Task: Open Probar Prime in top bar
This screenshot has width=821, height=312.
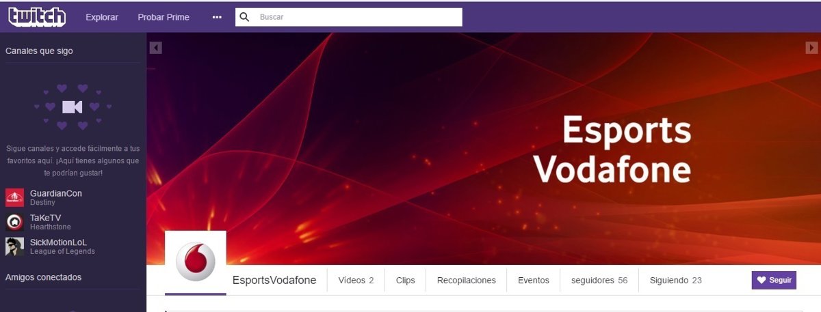Action: pos(164,17)
